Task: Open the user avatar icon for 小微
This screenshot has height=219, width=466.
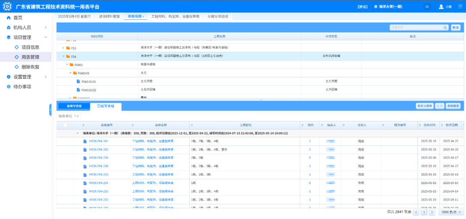Action: tap(441, 6)
